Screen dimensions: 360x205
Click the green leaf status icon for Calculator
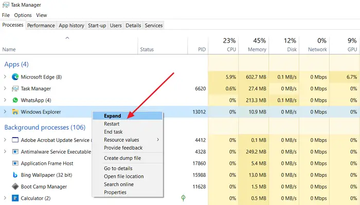tap(183, 198)
